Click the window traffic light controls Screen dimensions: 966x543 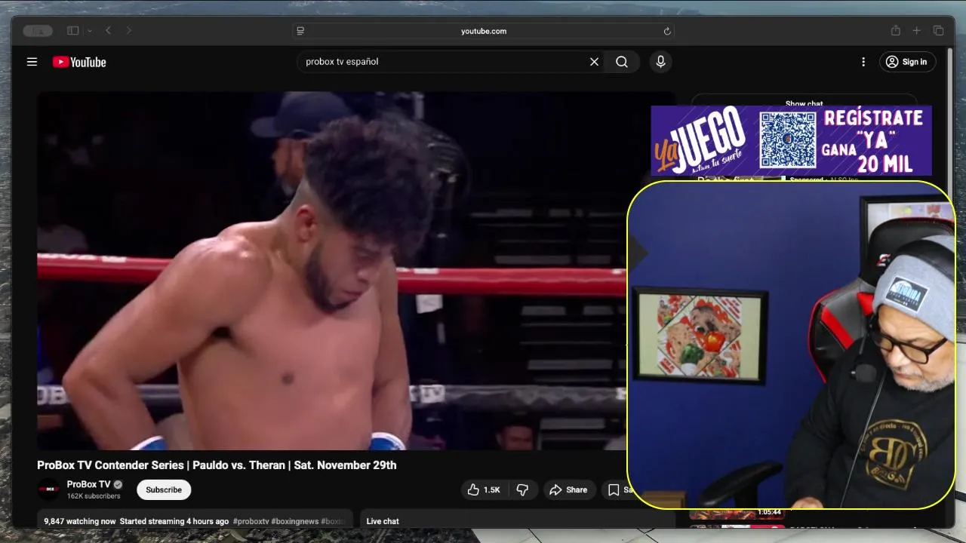pos(38,31)
